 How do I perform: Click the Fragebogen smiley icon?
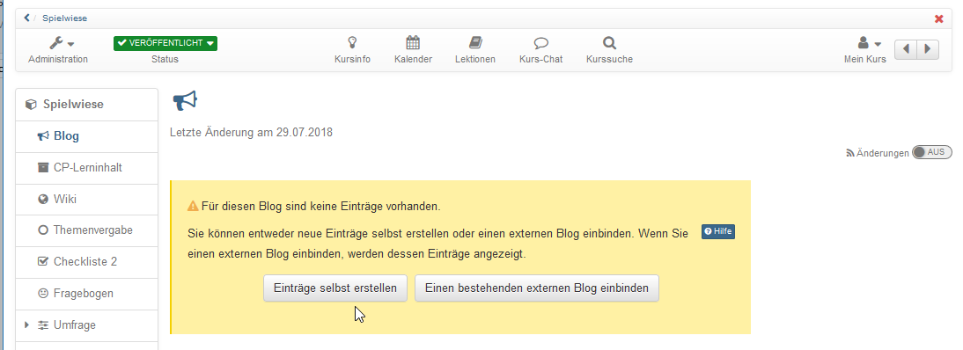(43, 294)
